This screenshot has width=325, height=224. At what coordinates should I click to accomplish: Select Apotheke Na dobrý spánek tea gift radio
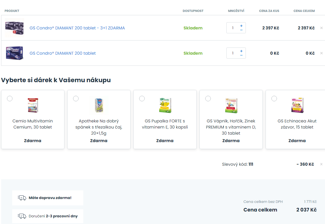pyautogui.click(x=76, y=99)
